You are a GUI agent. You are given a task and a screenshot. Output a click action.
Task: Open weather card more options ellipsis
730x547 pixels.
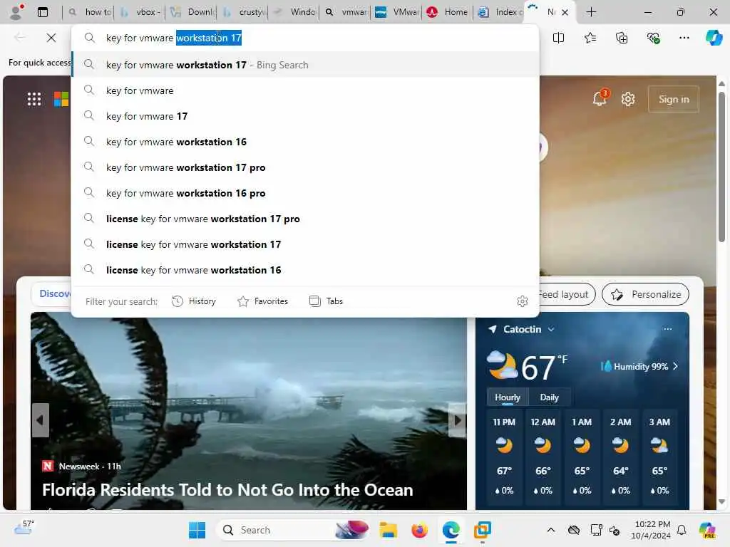[667, 329]
